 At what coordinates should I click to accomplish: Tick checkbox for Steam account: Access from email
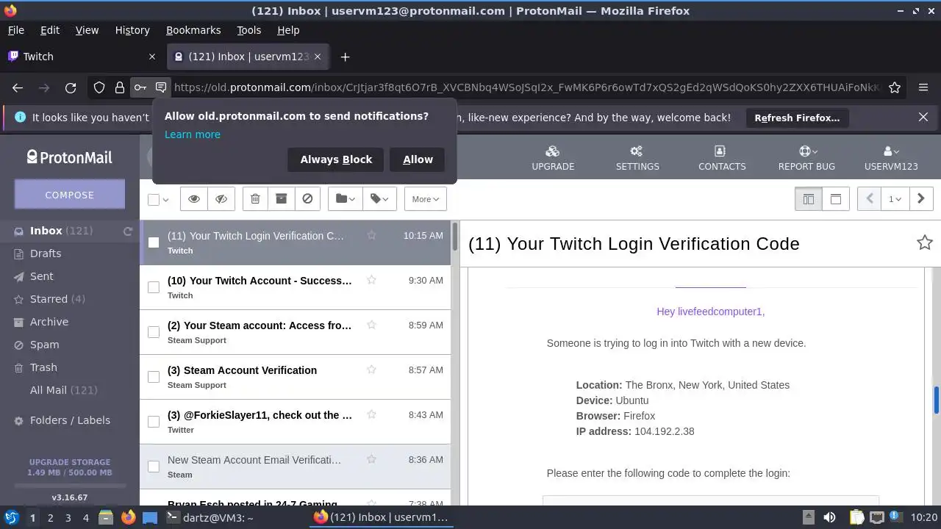[154, 332]
